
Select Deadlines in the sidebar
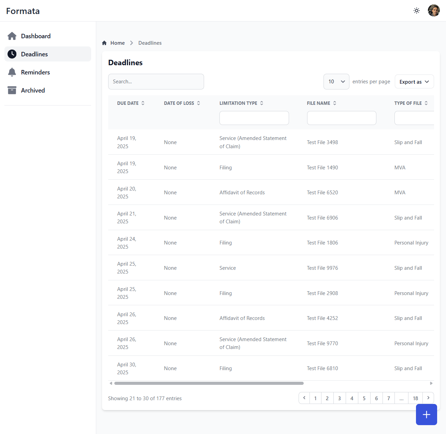(48, 54)
